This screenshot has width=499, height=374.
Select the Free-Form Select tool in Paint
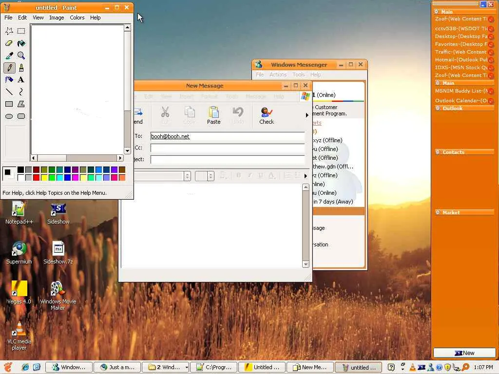point(9,31)
